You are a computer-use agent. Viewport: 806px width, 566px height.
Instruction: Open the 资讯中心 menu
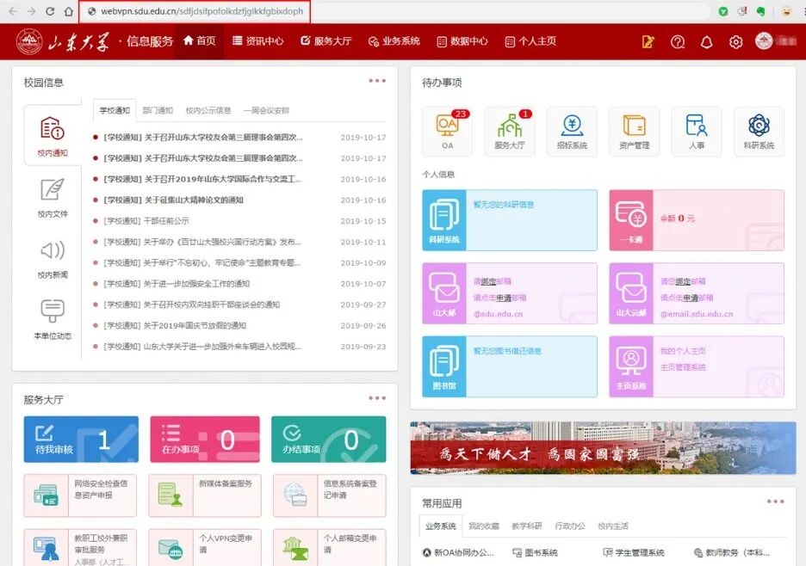pos(258,41)
